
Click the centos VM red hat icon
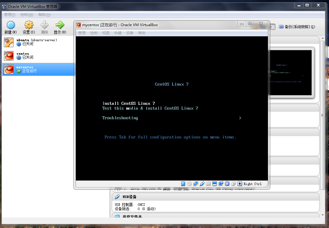(x=9, y=56)
